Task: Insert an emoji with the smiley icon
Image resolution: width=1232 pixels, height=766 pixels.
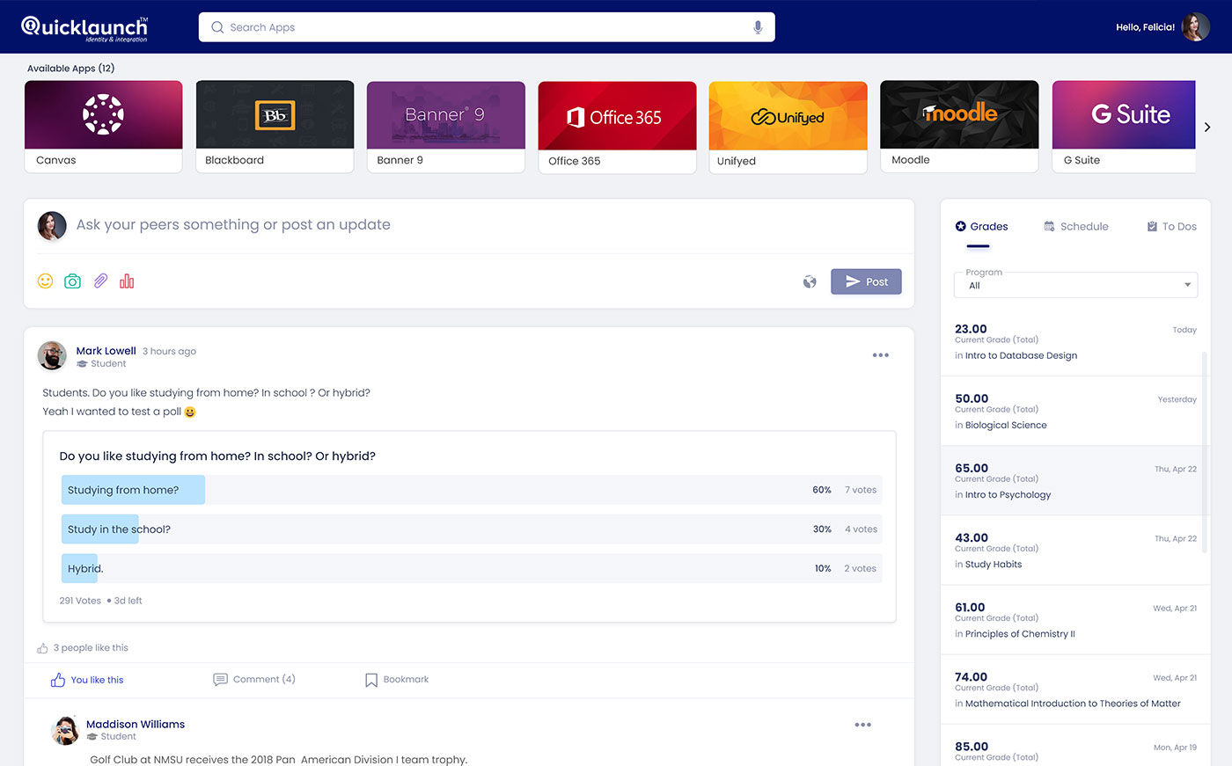Action: pos(46,281)
